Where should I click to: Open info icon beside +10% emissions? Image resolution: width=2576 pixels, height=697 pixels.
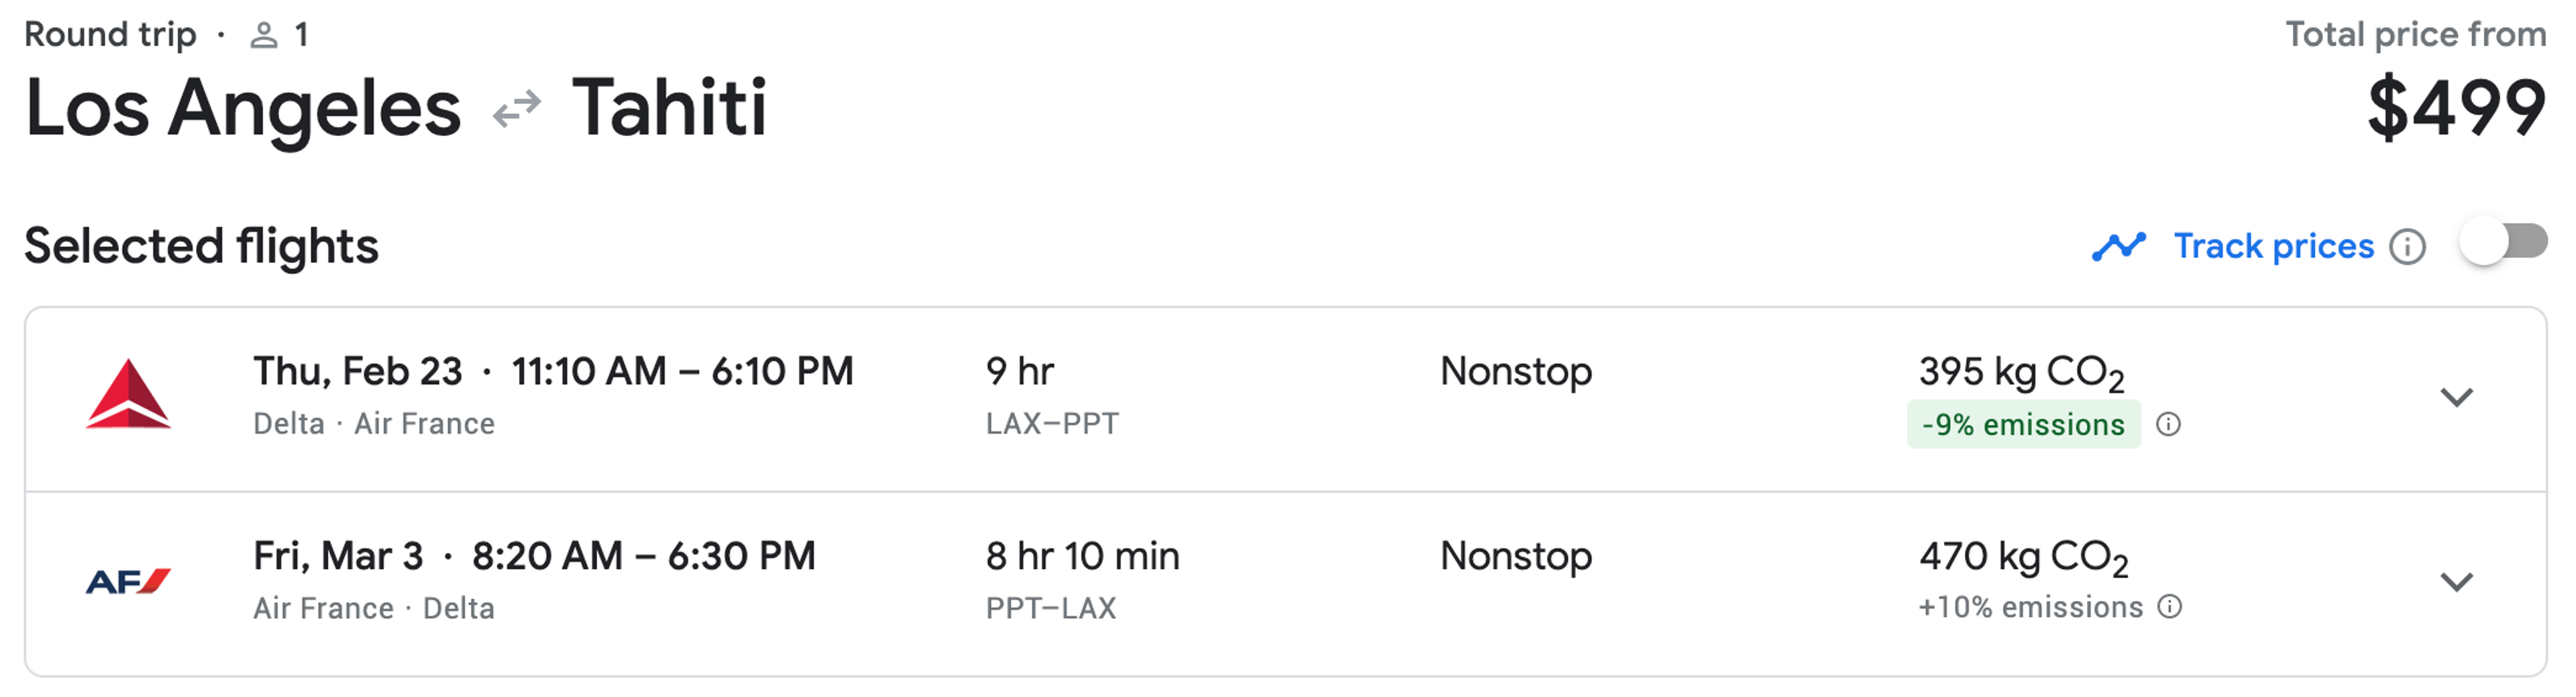(2169, 607)
